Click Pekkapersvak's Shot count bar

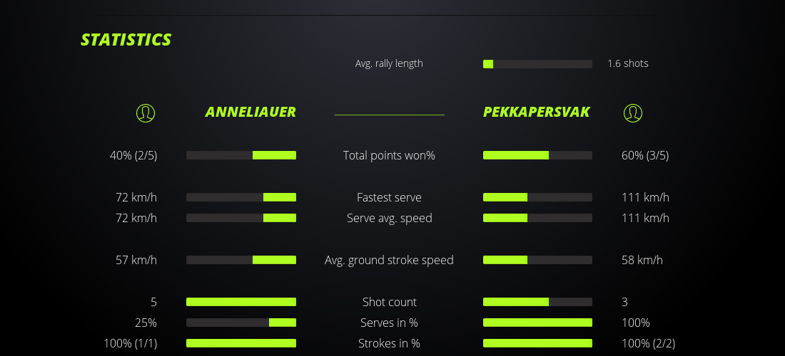(x=537, y=302)
